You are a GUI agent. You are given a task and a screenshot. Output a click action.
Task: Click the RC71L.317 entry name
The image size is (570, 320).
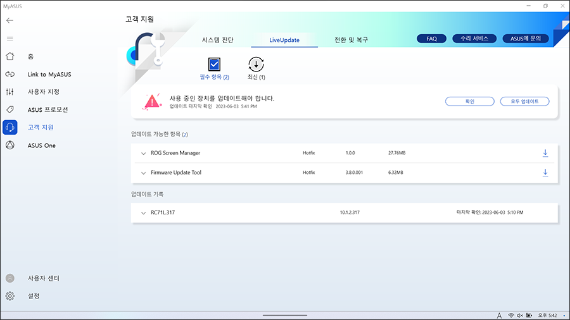click(163, 212)
